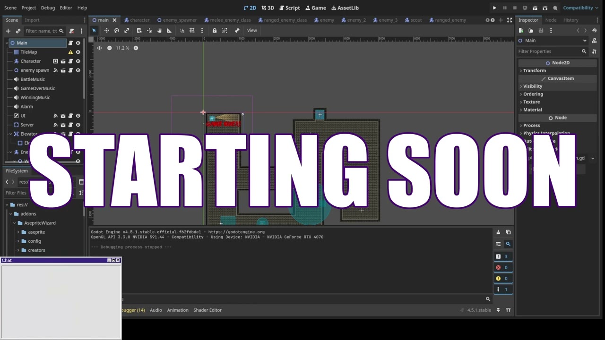Switch to the 3D workspace
605x340 pixels.
coord(268,8)
